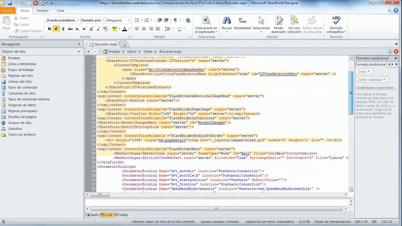Screen dimensions: 402x226
Task: Apply bold with the N button
Action: click(49, 29)
